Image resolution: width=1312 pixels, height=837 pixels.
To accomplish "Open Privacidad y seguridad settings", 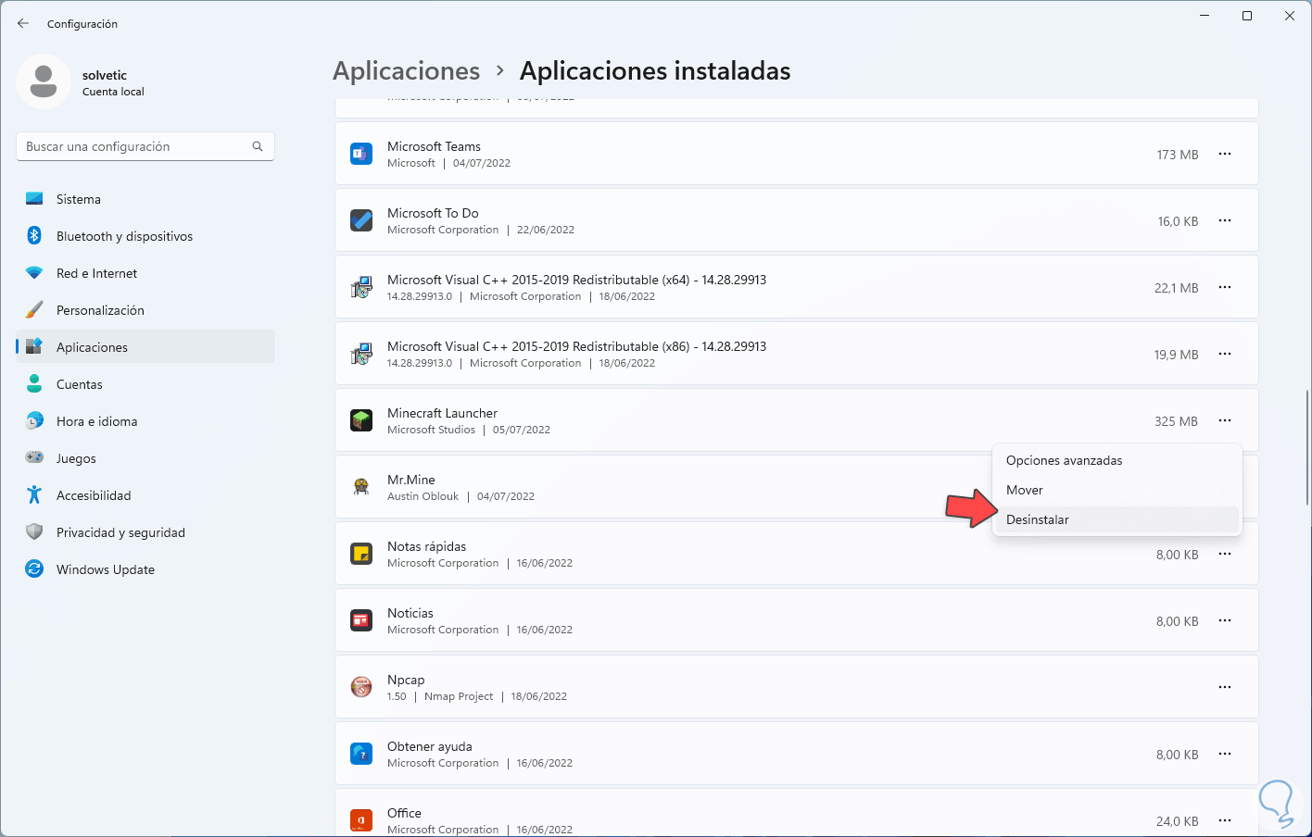I will coord(145,532).
